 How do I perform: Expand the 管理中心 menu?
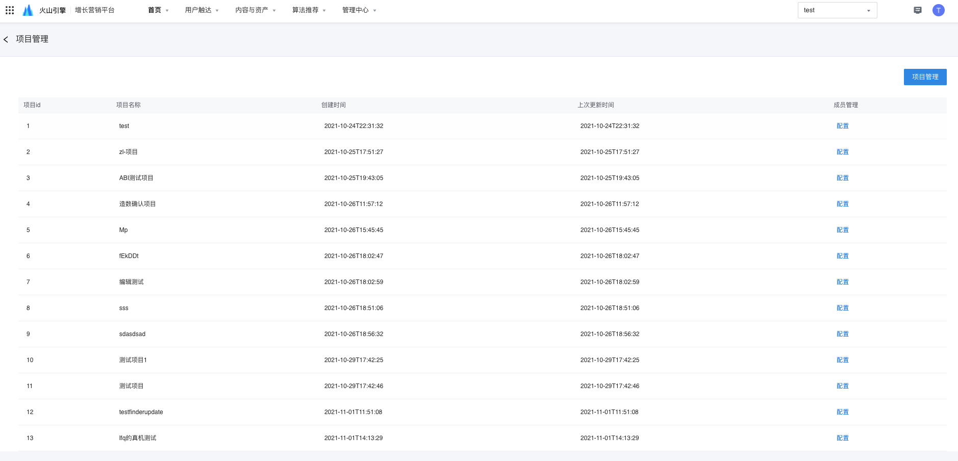tap(359, 10)
